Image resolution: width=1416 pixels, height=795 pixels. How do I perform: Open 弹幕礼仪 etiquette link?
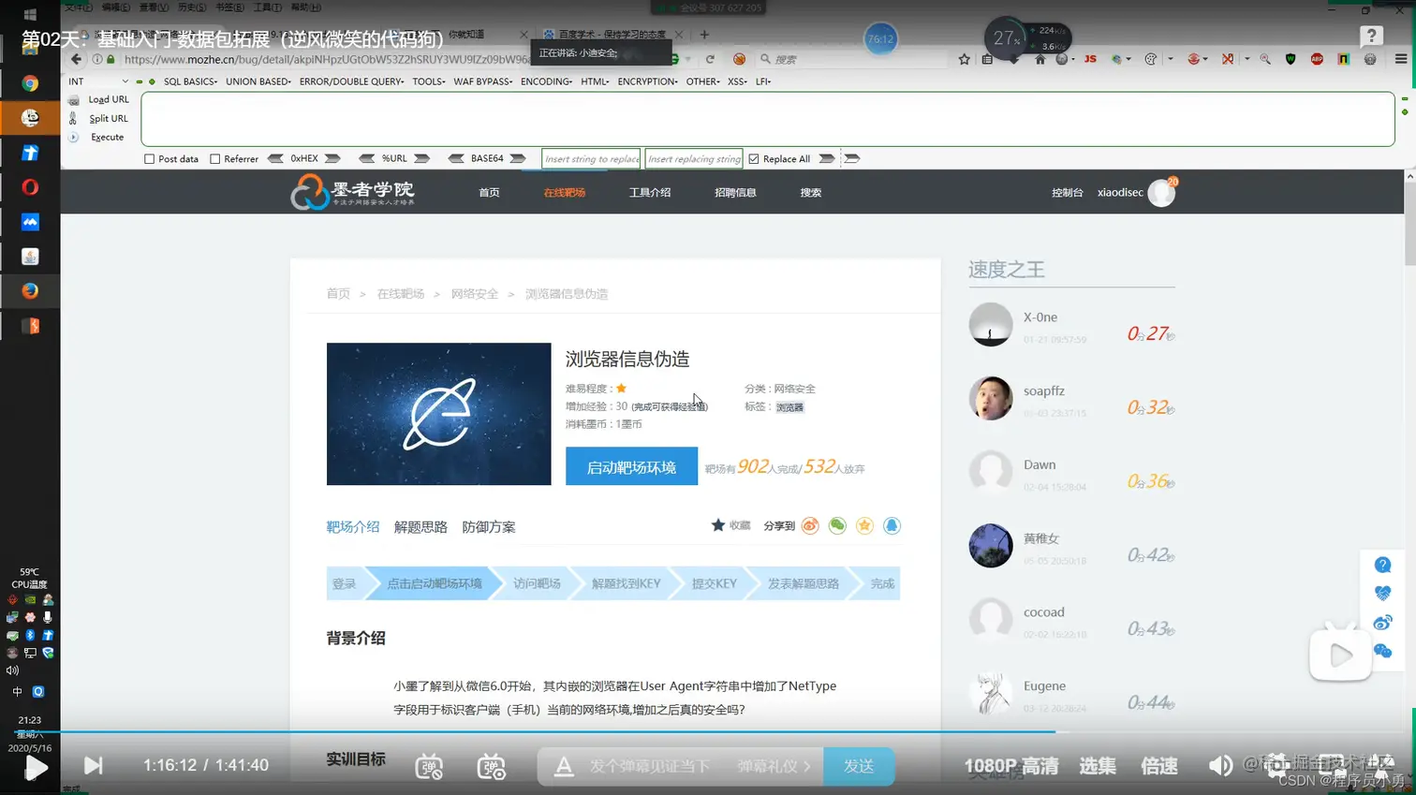tap(774, 766)
